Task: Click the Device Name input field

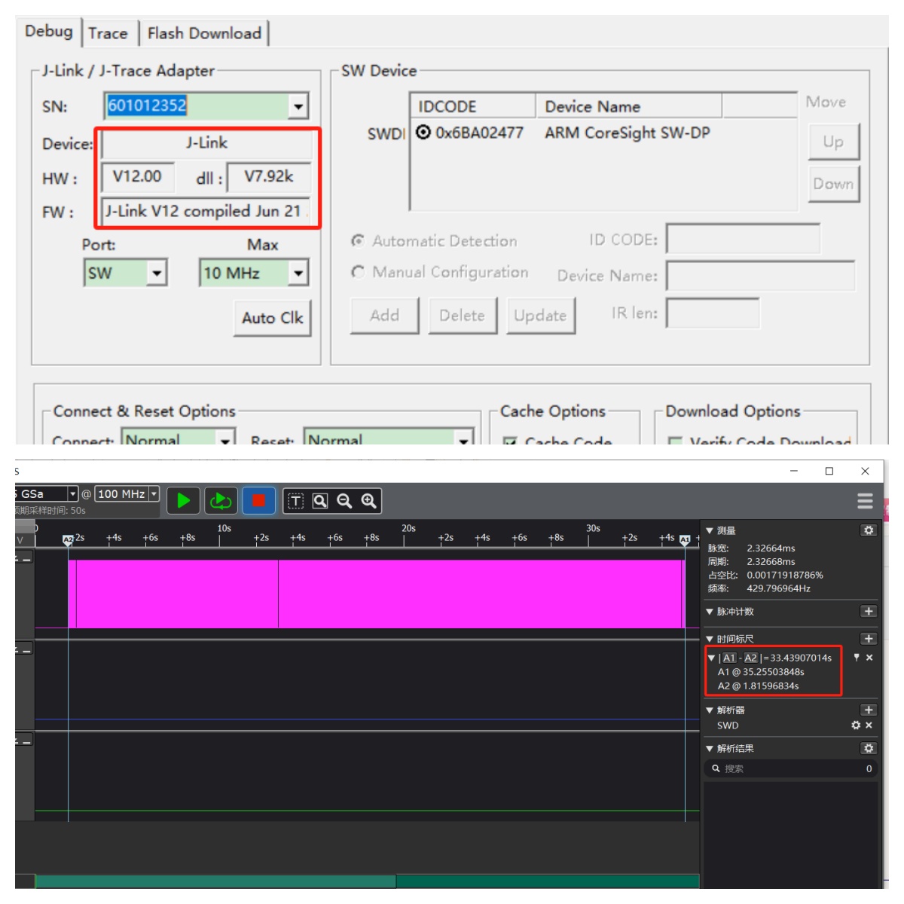Action: 761,275
